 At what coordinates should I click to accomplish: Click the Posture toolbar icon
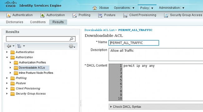100,15
